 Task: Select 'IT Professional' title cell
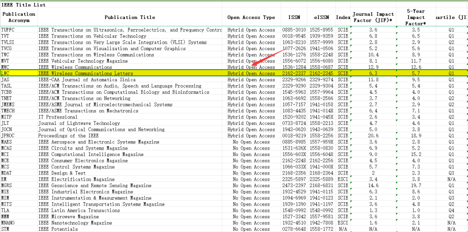130,117
